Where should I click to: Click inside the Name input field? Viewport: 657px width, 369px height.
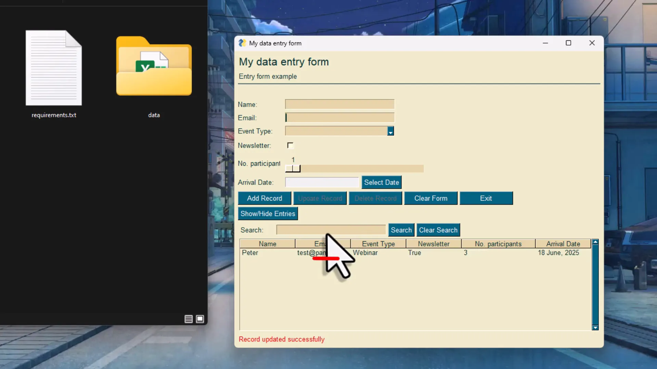click(339, 104)
